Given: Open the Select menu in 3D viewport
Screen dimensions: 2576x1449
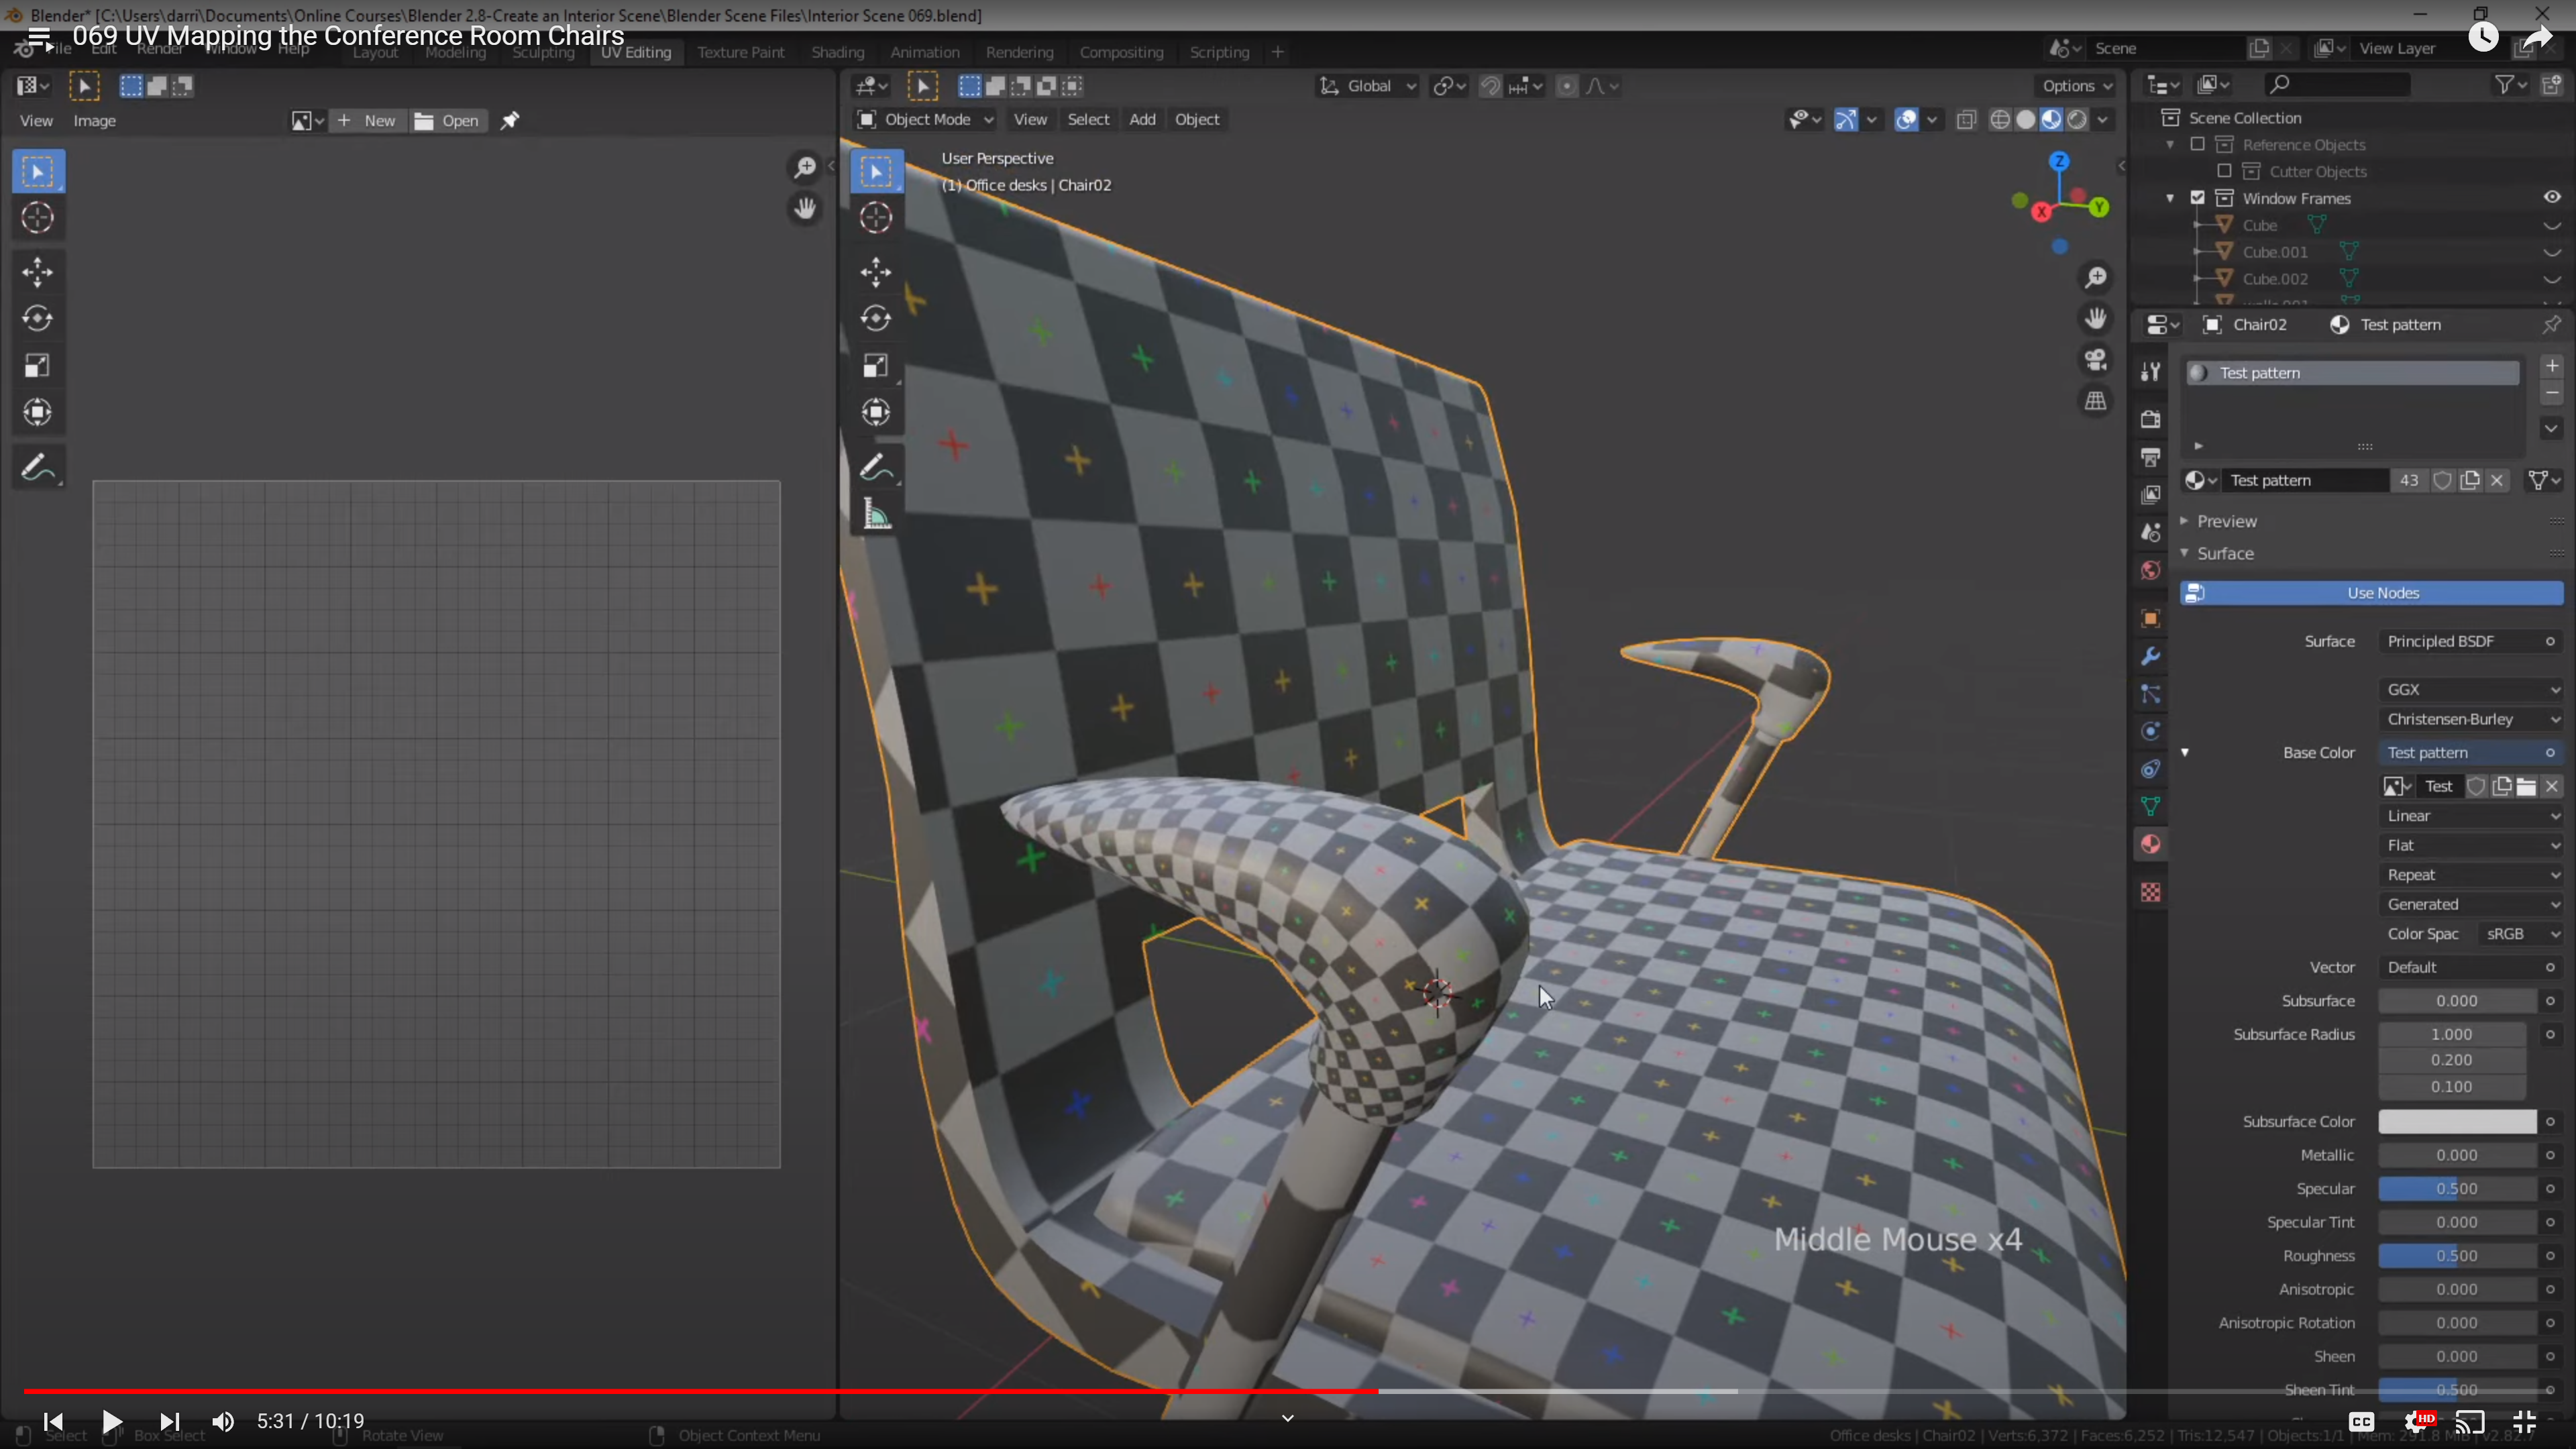Looking at the screenshot, I should (x=1088, y=120).
